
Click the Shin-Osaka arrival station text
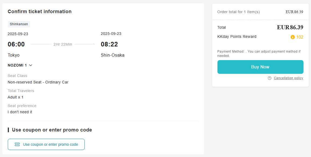pyautogui.click(x=112, y=55)
